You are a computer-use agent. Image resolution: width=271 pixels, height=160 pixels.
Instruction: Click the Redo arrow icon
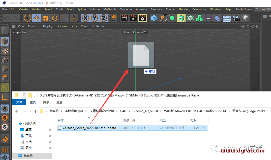pos(16,18)
